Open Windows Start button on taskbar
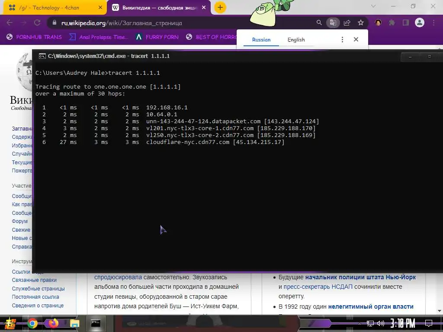This screenshot has height=332, width=443. [10, 323]
